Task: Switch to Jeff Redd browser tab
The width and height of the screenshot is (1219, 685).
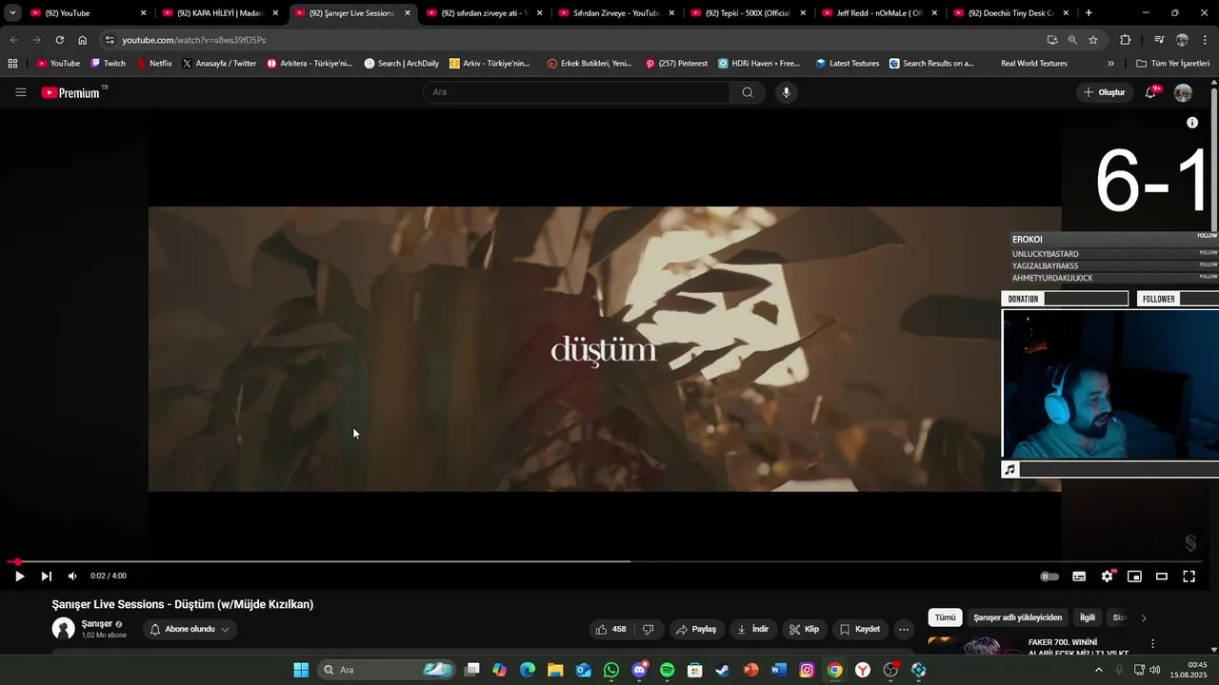Action: (x=880, y=13)
